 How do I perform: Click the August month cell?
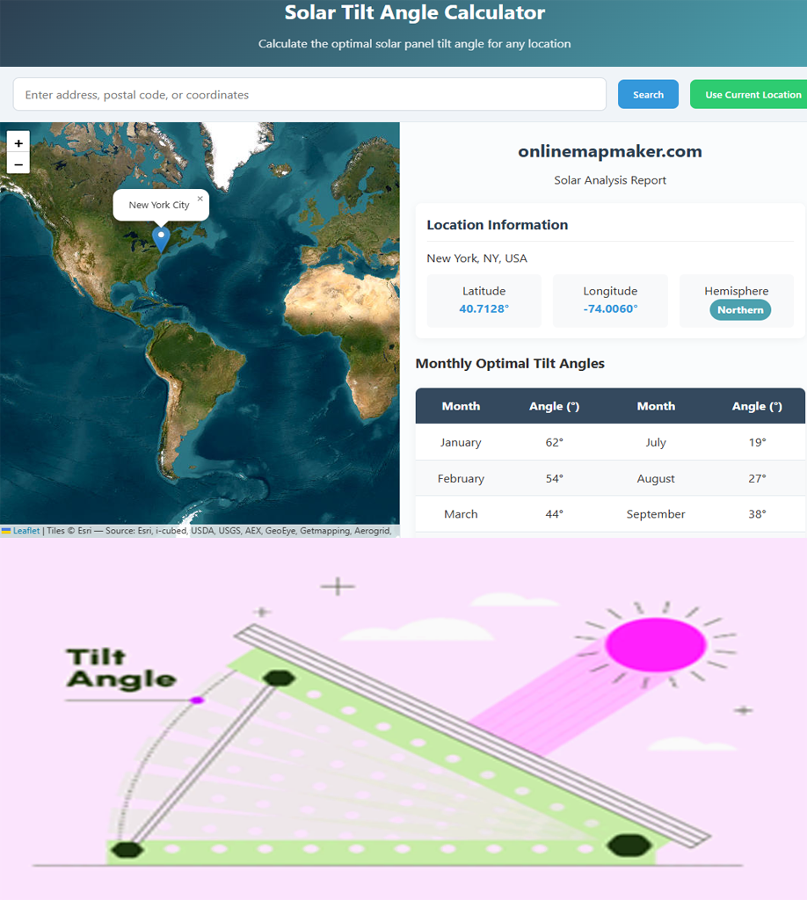[656, 479]
